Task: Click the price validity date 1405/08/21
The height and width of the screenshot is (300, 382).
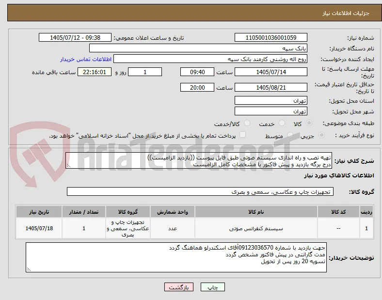Action: click(271, 87)
